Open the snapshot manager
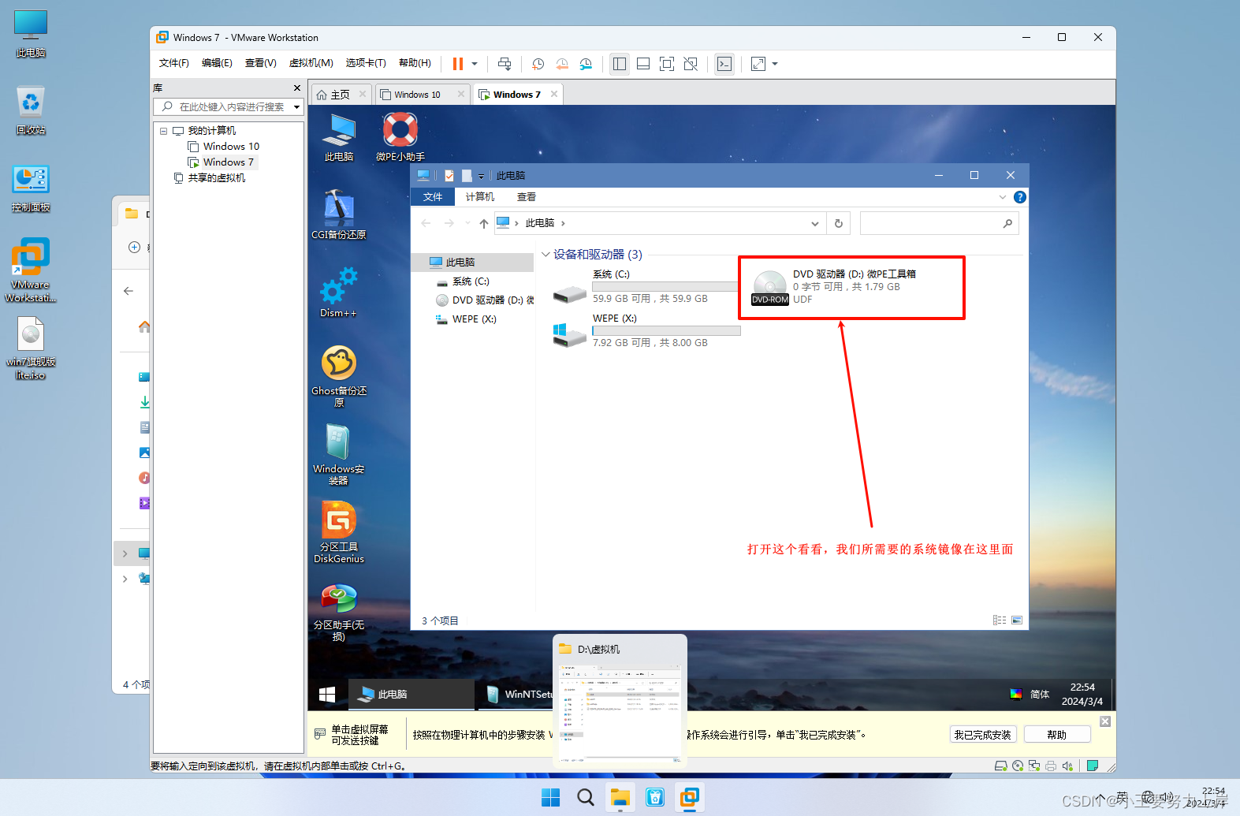Image resolution: width=1240 pixels, height=816 pixels. (x=586, y=64)
